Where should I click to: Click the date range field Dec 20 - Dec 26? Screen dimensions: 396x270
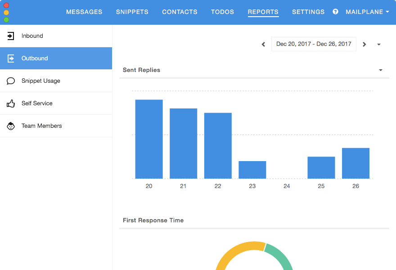tap(314, 44)
